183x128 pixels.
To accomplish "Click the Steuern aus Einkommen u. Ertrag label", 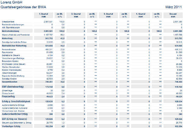I will [x=16, y=123].
